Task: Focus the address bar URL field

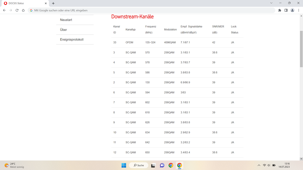Action: click(152, 10)
